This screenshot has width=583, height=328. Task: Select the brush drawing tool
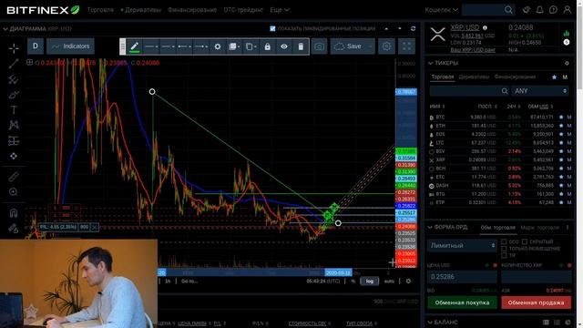pyautogui.click(x=14, y=95)
